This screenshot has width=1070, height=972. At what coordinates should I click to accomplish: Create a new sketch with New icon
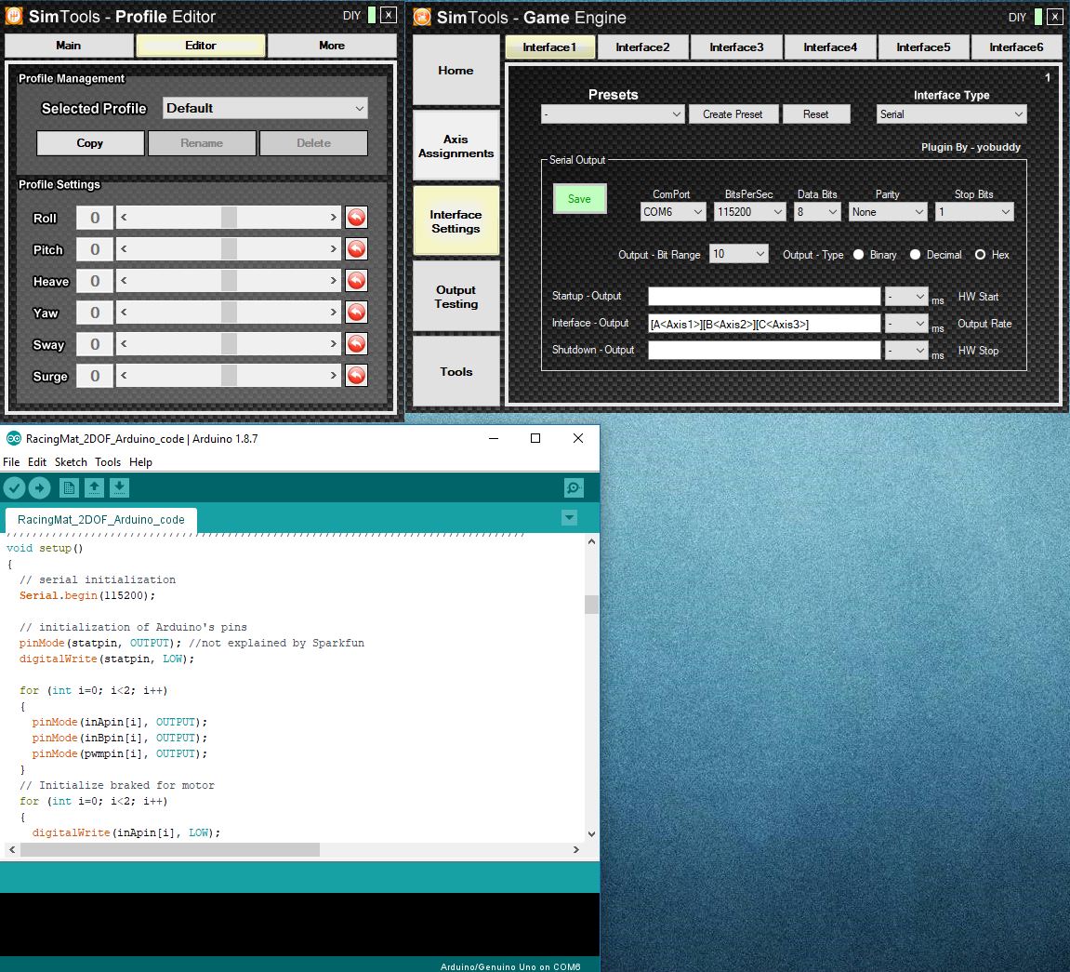click(x=69, y=487)
